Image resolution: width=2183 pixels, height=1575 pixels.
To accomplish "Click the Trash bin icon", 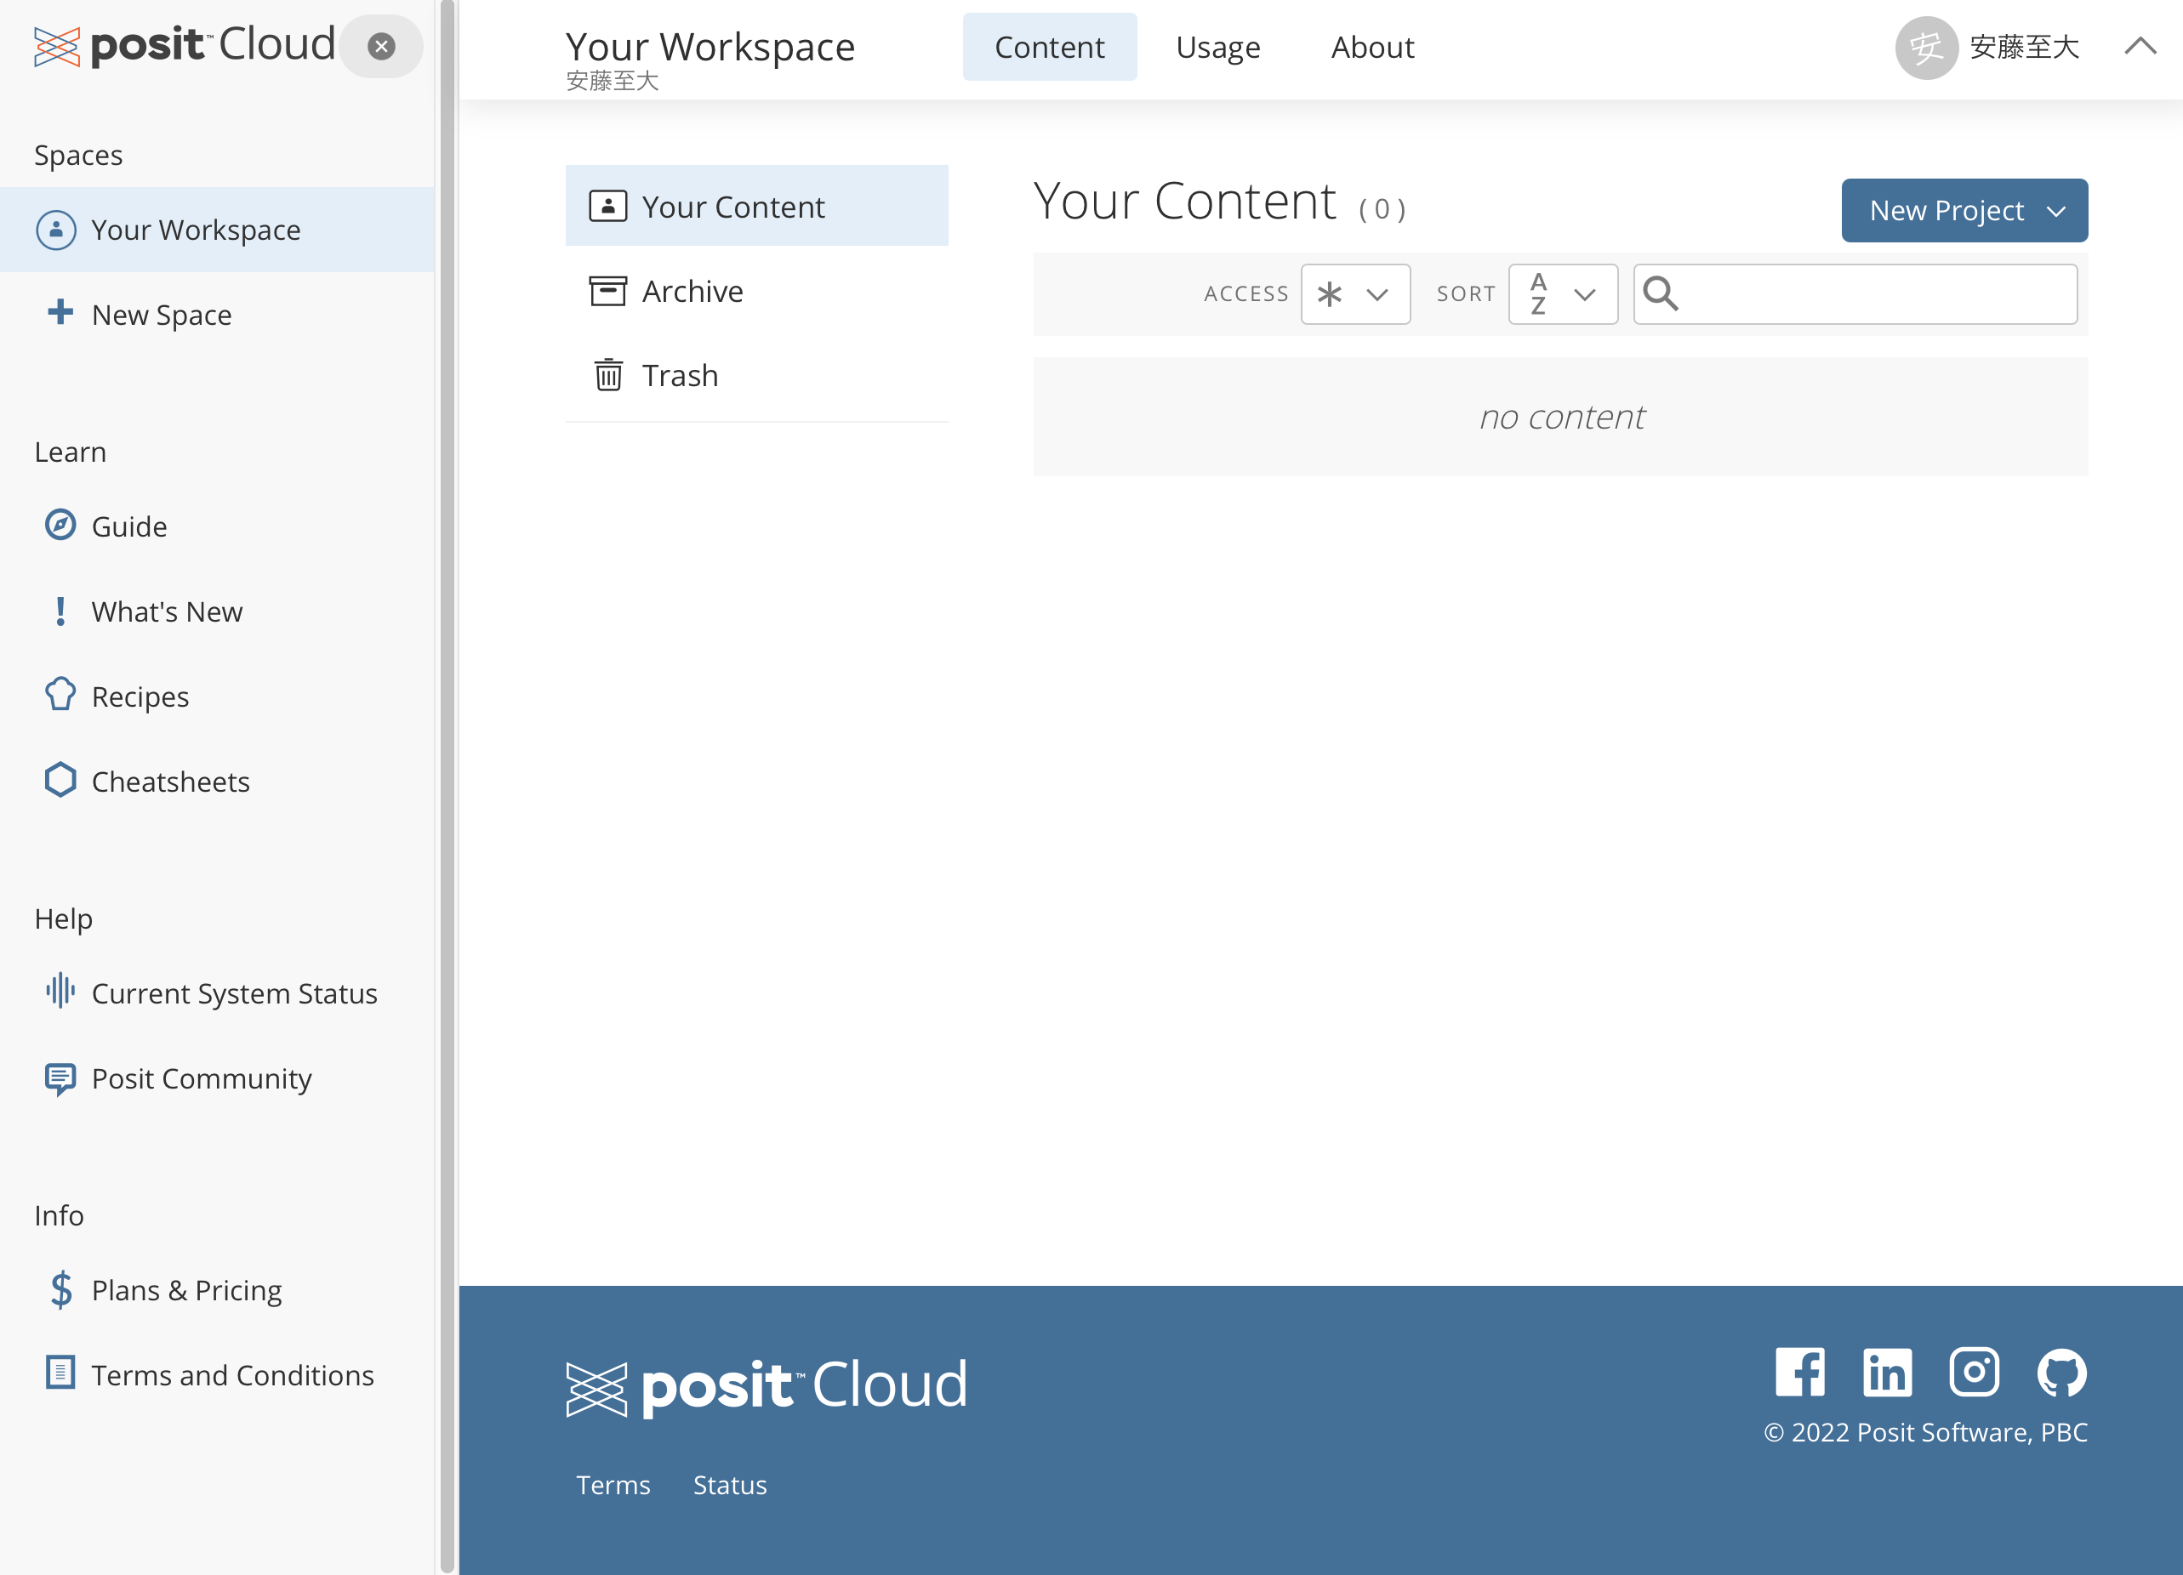I will coord(608,375).
